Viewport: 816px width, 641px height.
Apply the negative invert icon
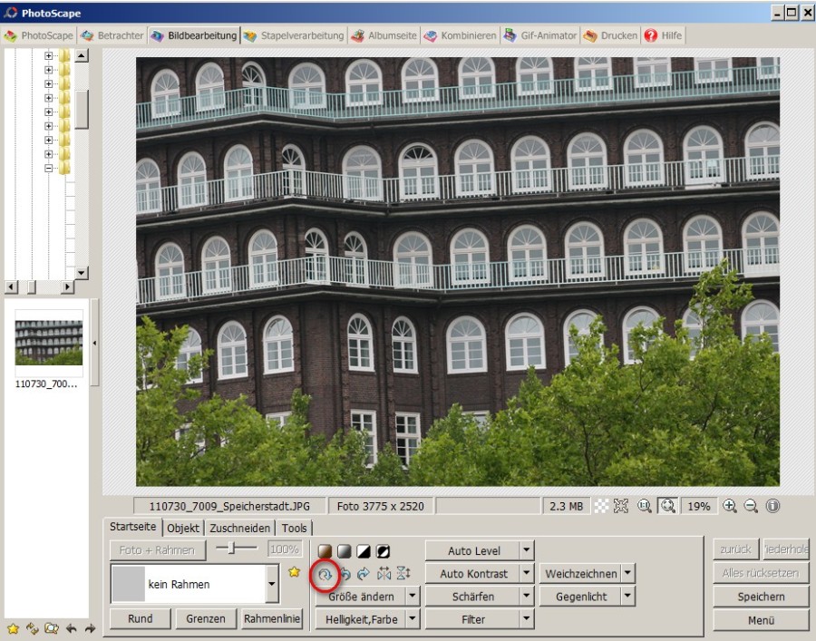coord(383,551)
